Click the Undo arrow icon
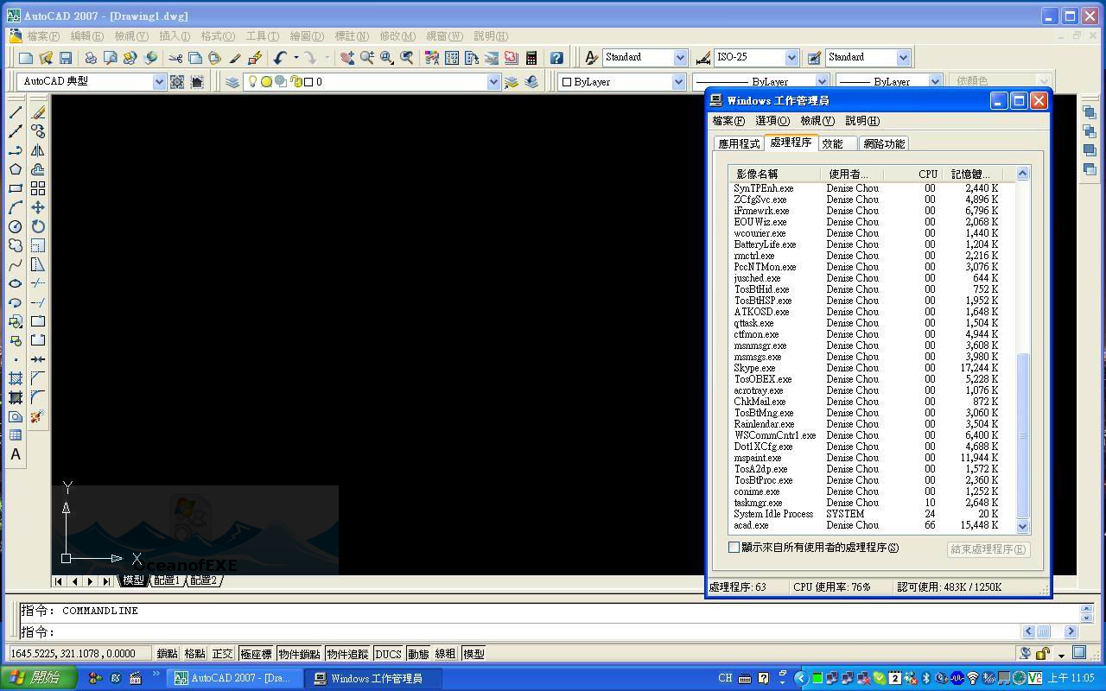 coord(280,58)
